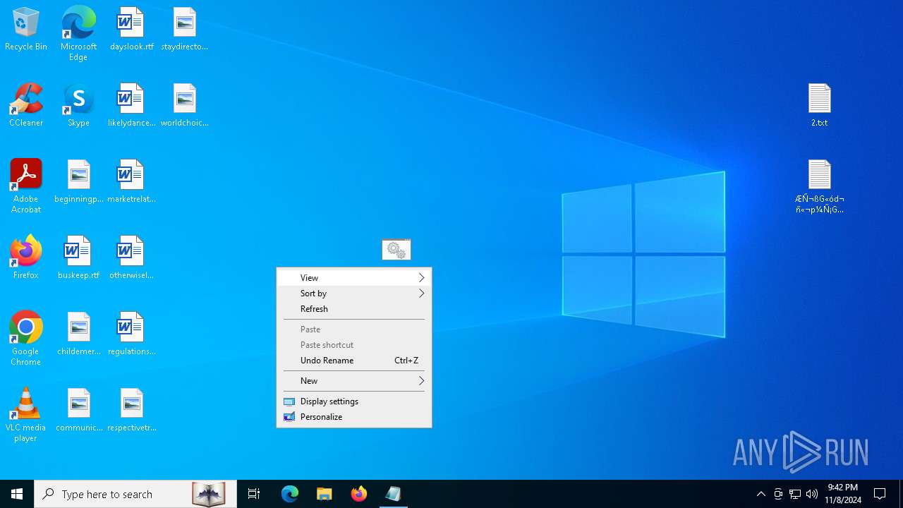Select the worldchoic... image file
The image size is (903, 508).
(184, 106)
